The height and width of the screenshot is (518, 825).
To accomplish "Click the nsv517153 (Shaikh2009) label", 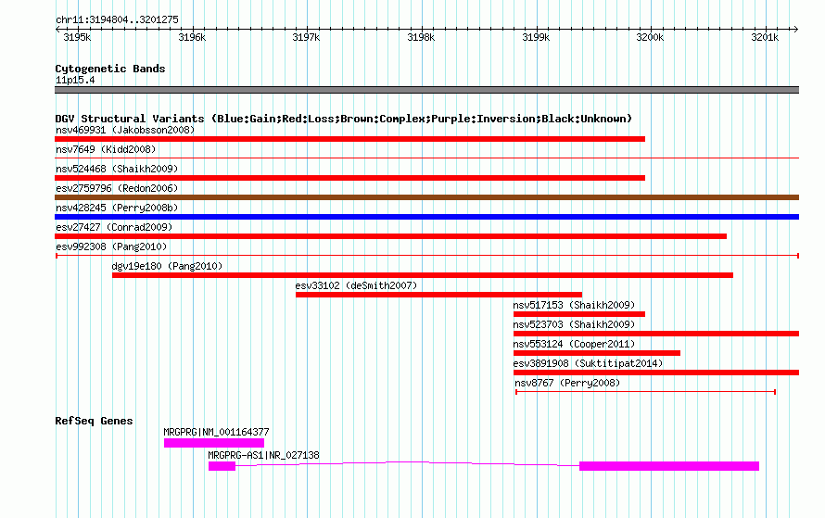I will (574, 305).
